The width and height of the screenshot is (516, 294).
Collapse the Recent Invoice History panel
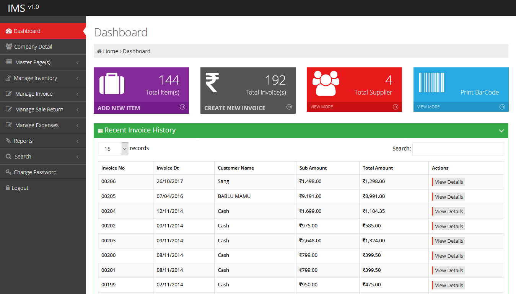point(501,131)
